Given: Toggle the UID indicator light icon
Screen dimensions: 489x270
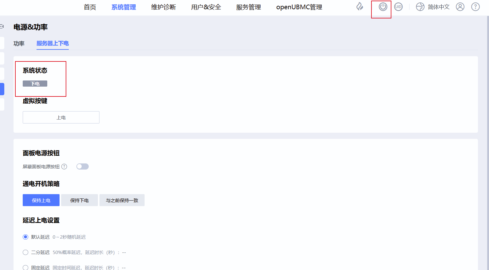Looking at the screenshot, I should tap(398, 7).
